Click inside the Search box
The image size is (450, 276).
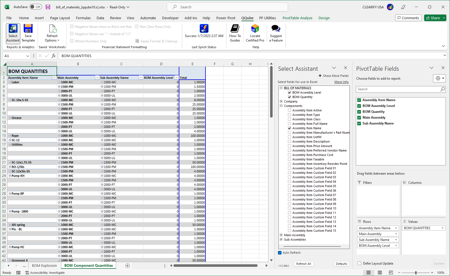(227, 7)
